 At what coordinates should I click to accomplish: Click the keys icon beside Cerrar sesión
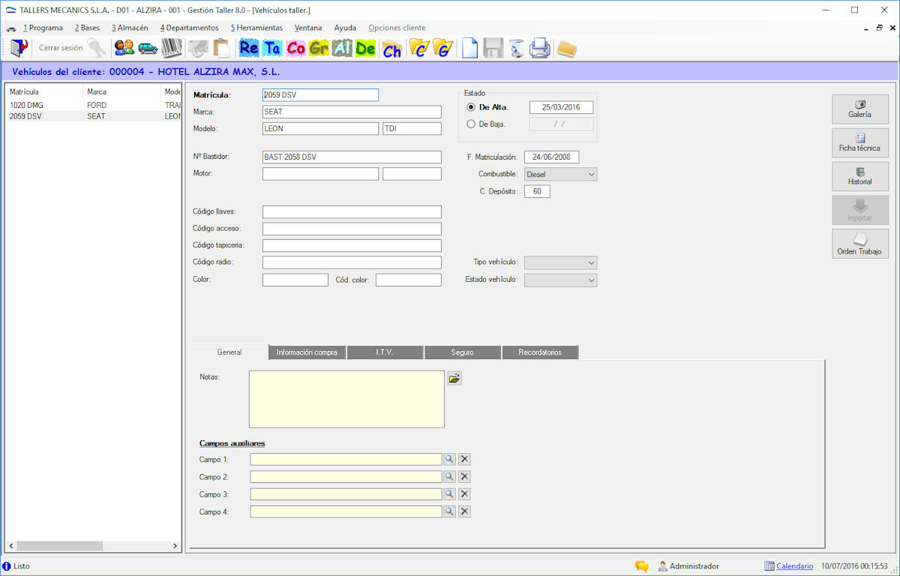(96, 48)
